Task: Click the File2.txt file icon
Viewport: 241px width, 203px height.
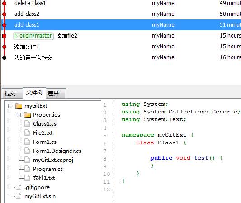Action: tap(27, 133)
